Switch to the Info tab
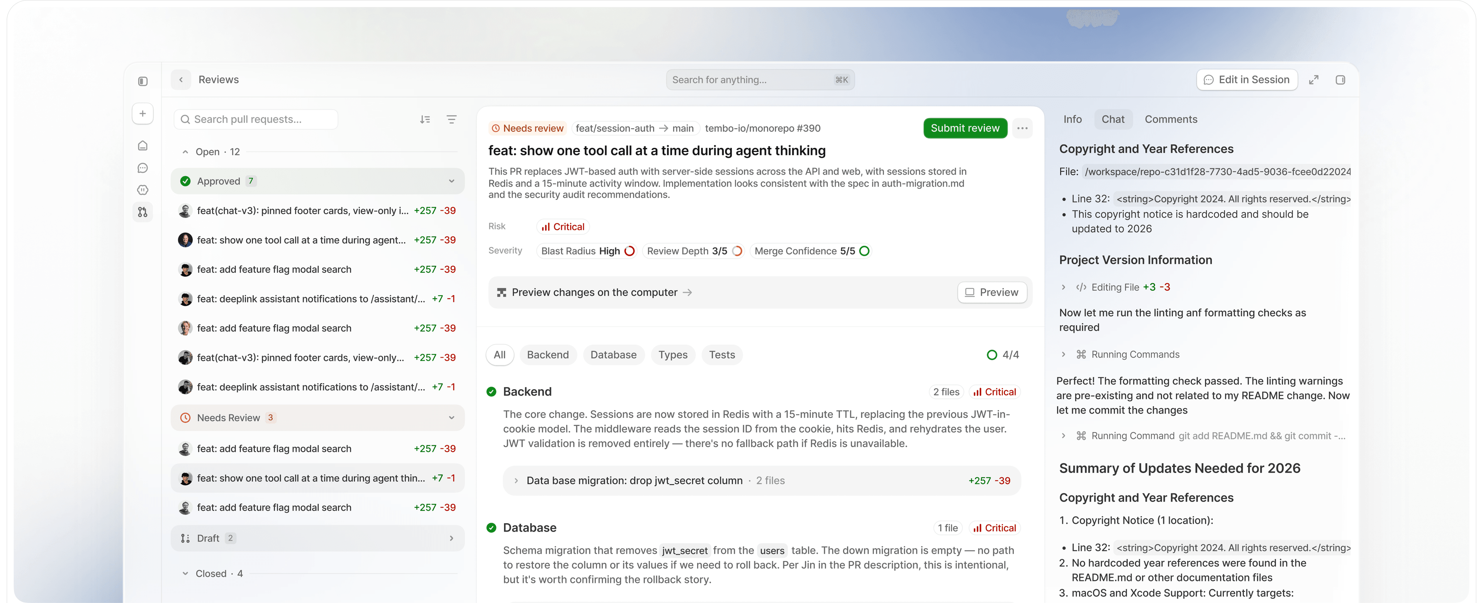The image size is (1483, 603). tap(1072, 119)
